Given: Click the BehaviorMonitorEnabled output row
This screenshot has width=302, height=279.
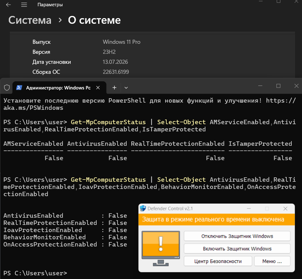Looking at the screenshot, I should pos(65,237).
